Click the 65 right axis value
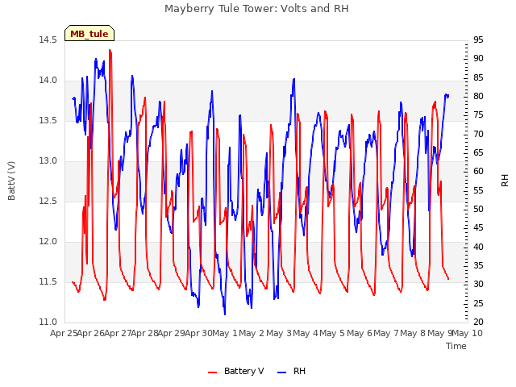This screenshot has width=516, height=387. 478,152
